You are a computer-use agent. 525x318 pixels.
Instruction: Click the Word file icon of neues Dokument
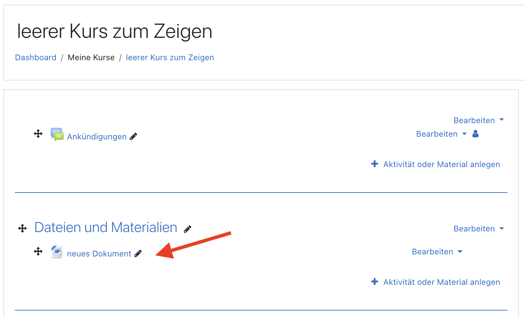(x=57, y=252)
